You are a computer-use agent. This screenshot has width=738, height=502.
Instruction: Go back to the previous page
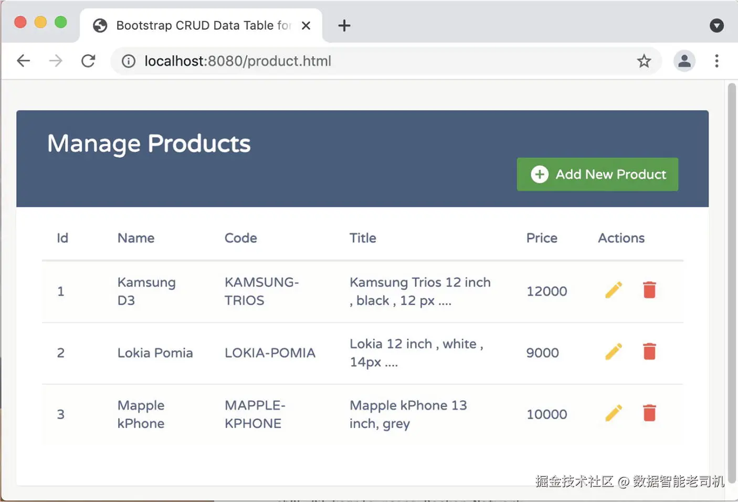(24, 61)
